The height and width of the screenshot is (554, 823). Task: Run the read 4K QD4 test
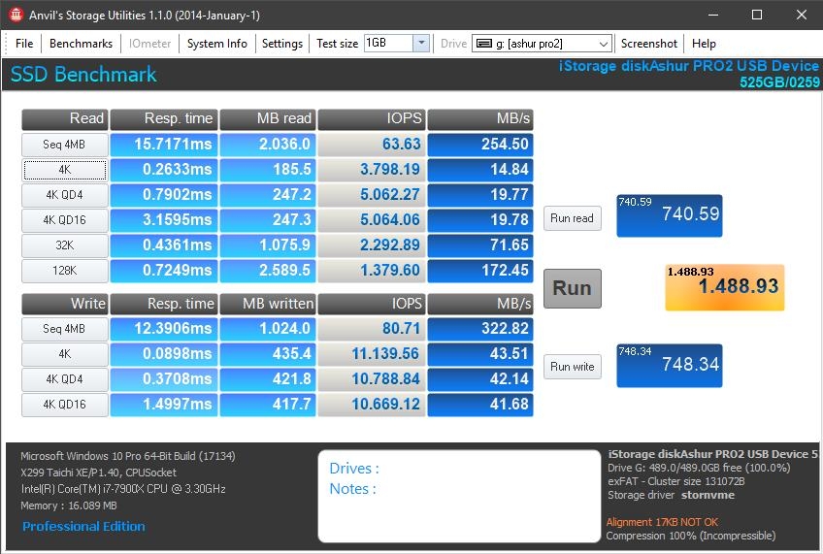coord(65,195)
